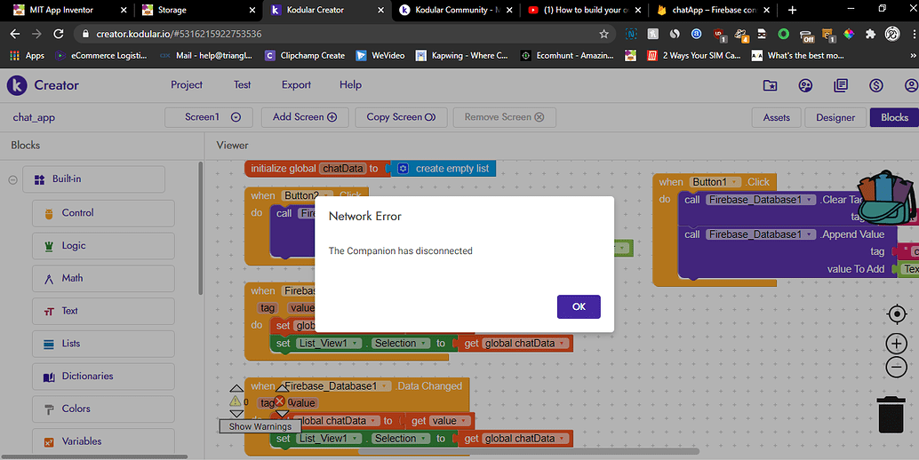Screen dimensions: 919x460
Task: Open the Assets panel
Action: coord(776,117)
